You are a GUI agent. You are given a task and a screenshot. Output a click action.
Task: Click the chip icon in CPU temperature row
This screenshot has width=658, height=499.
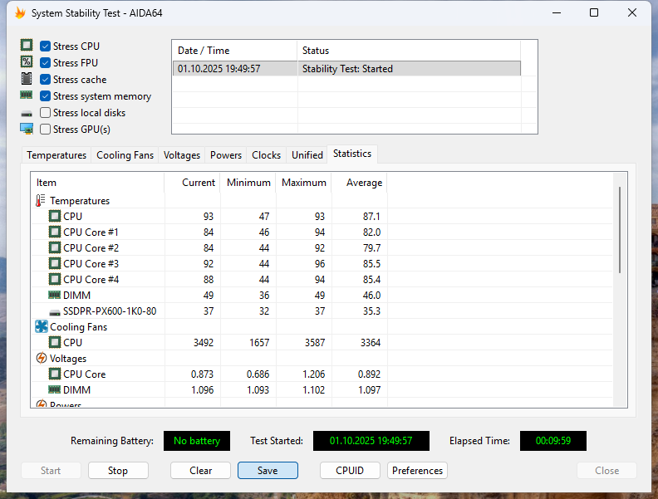coord(55,217)
